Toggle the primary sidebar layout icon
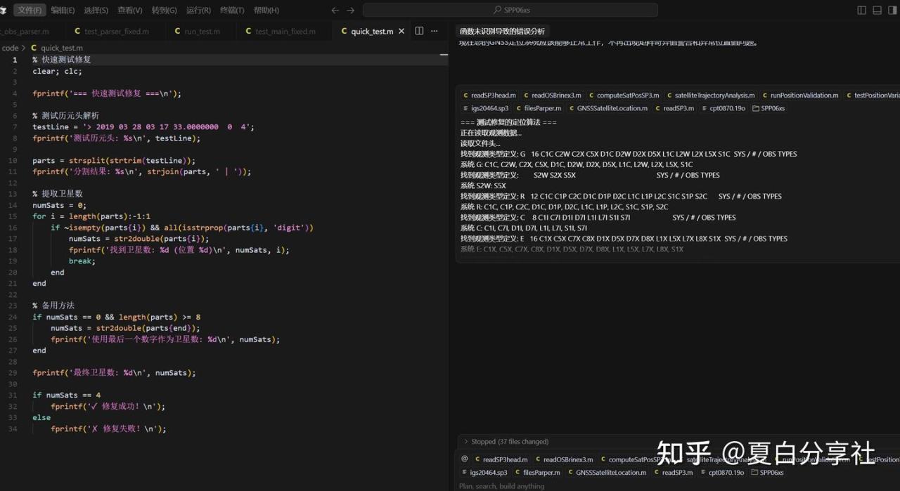Image resolution: width=900 pixels, height=491 pixels. tap(862, 11)
